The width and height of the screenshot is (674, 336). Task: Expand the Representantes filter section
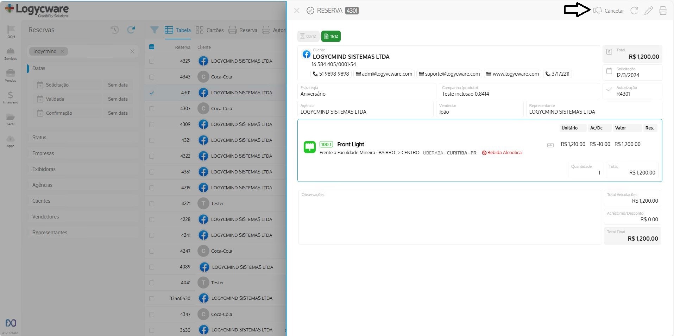coord(83,233)
